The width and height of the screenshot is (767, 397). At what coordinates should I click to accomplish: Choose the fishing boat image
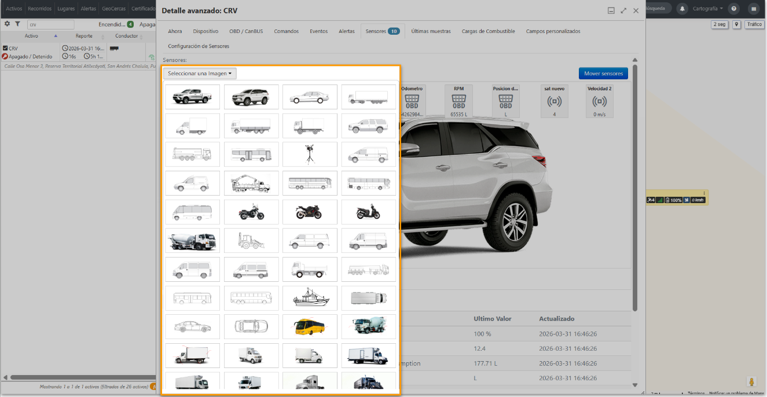[310, 298]
